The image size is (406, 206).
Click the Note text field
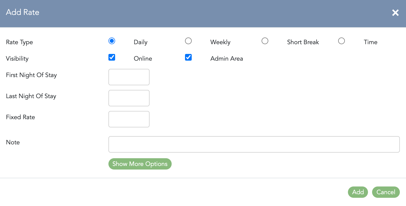point(254,144)
